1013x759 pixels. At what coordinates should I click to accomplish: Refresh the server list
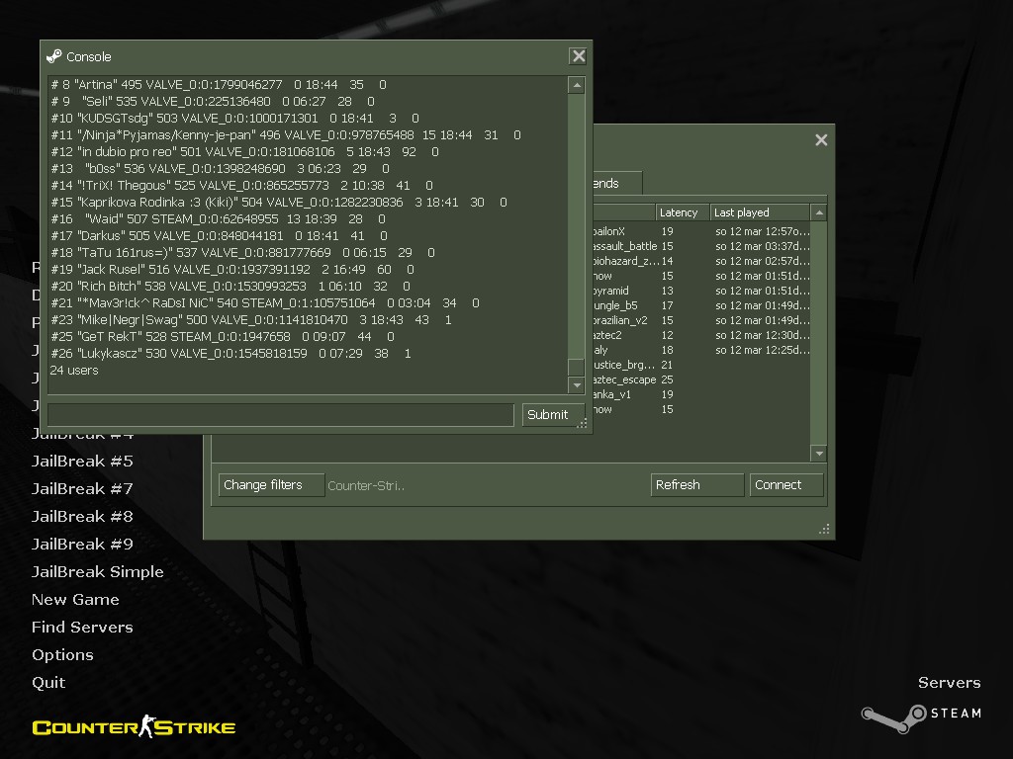click(x=697, y=484)
